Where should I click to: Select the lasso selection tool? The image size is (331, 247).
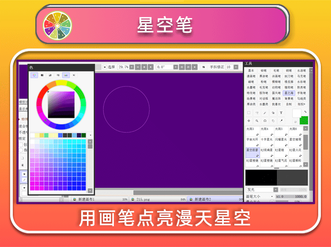click(x=257, y=112)
